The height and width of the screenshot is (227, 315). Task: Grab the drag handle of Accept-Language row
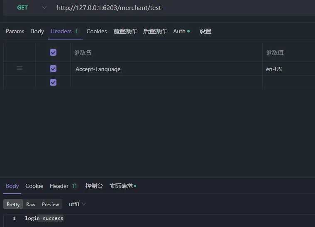click(20, 69)
